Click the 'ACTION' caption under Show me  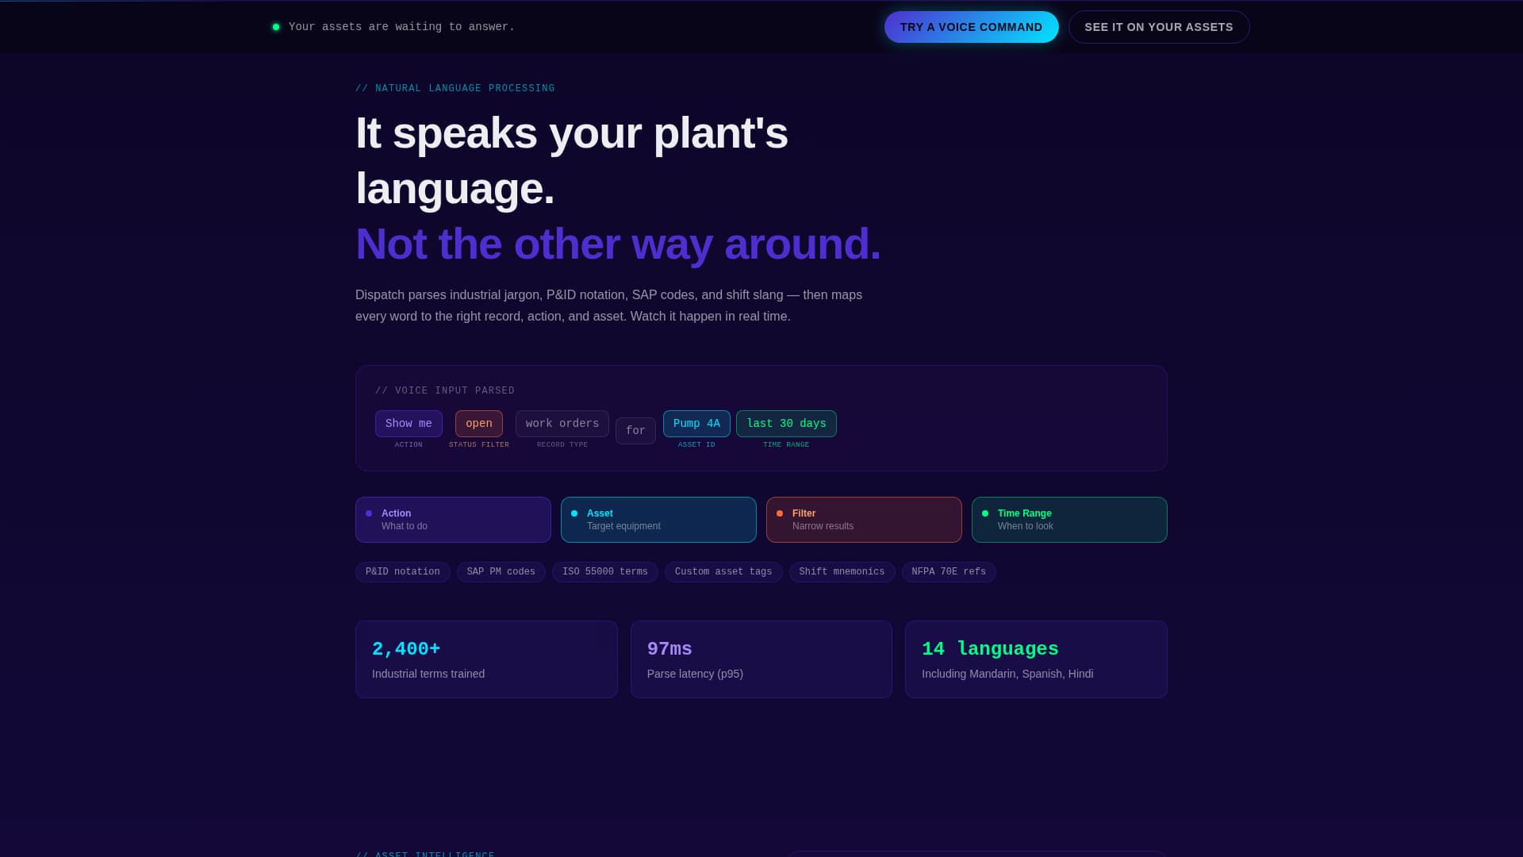pyautogui.click(x=409, y=445)
